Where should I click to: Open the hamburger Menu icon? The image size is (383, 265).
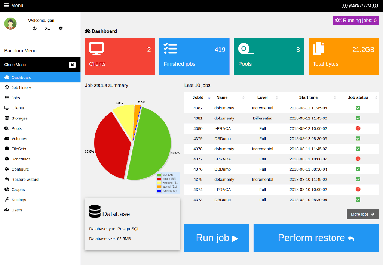click(x=6, y=5)
